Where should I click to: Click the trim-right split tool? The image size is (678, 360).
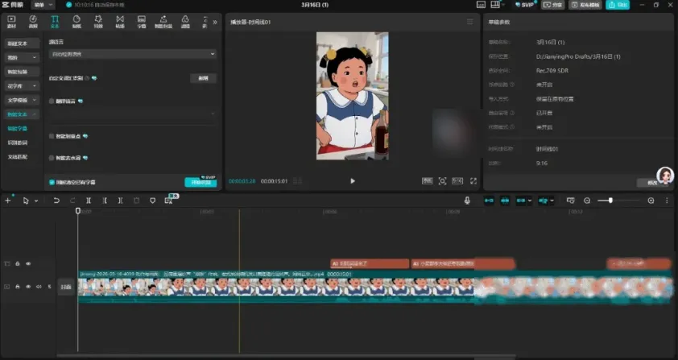(120, 201)
